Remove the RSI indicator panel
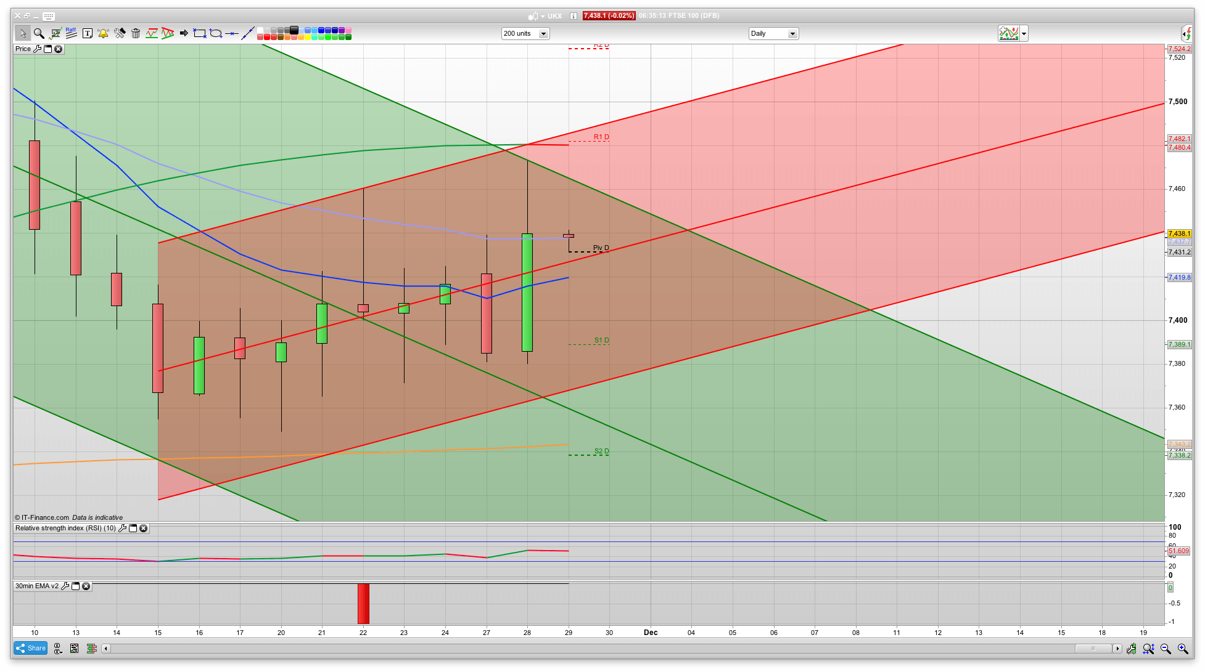Screen dimensions: 1205x672 144,528
